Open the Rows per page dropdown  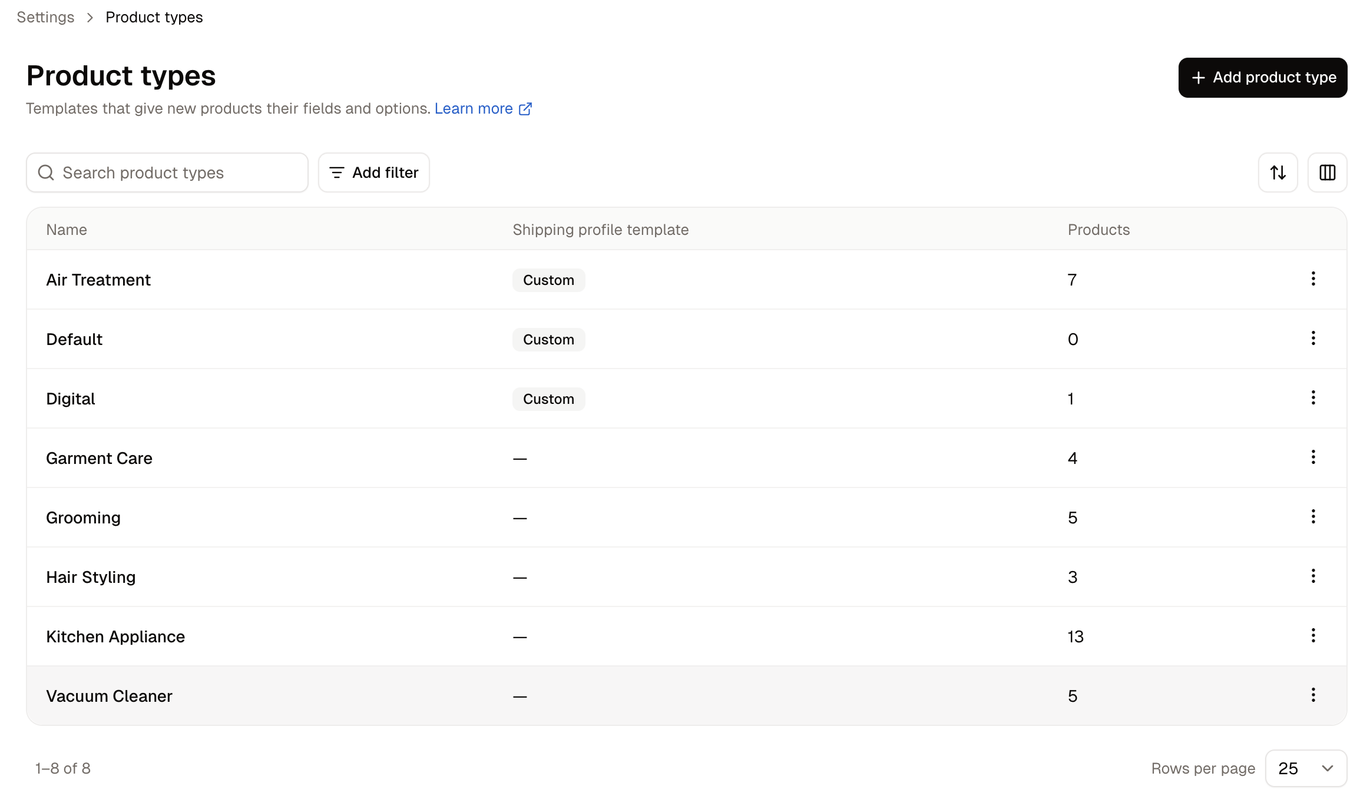click(1306, 768)
